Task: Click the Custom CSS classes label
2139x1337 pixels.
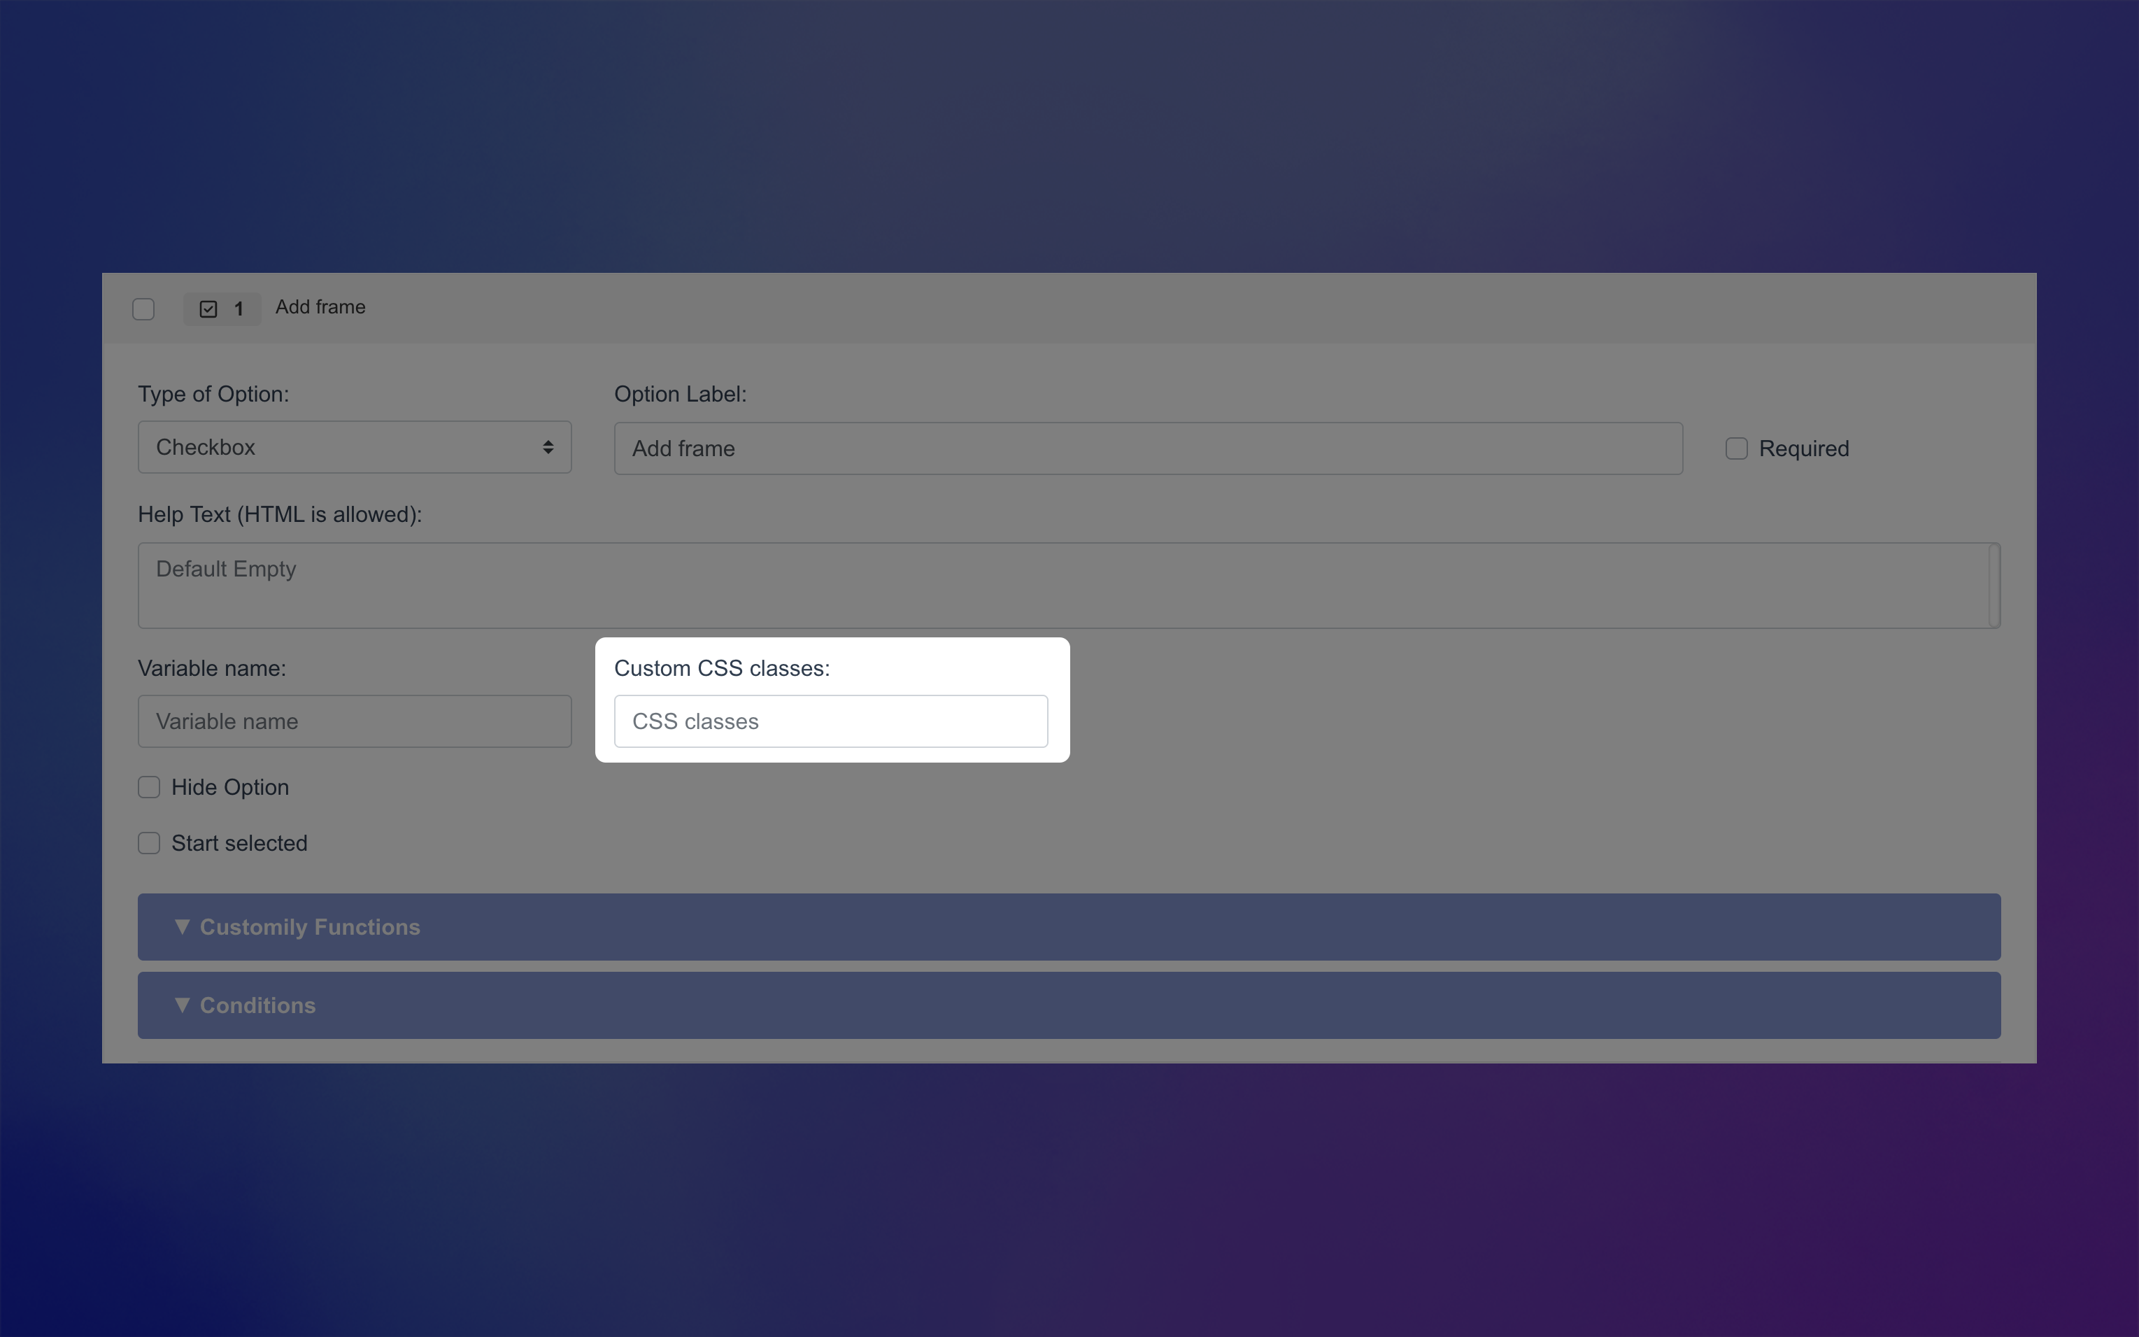Action: click(x=722, y=669)
